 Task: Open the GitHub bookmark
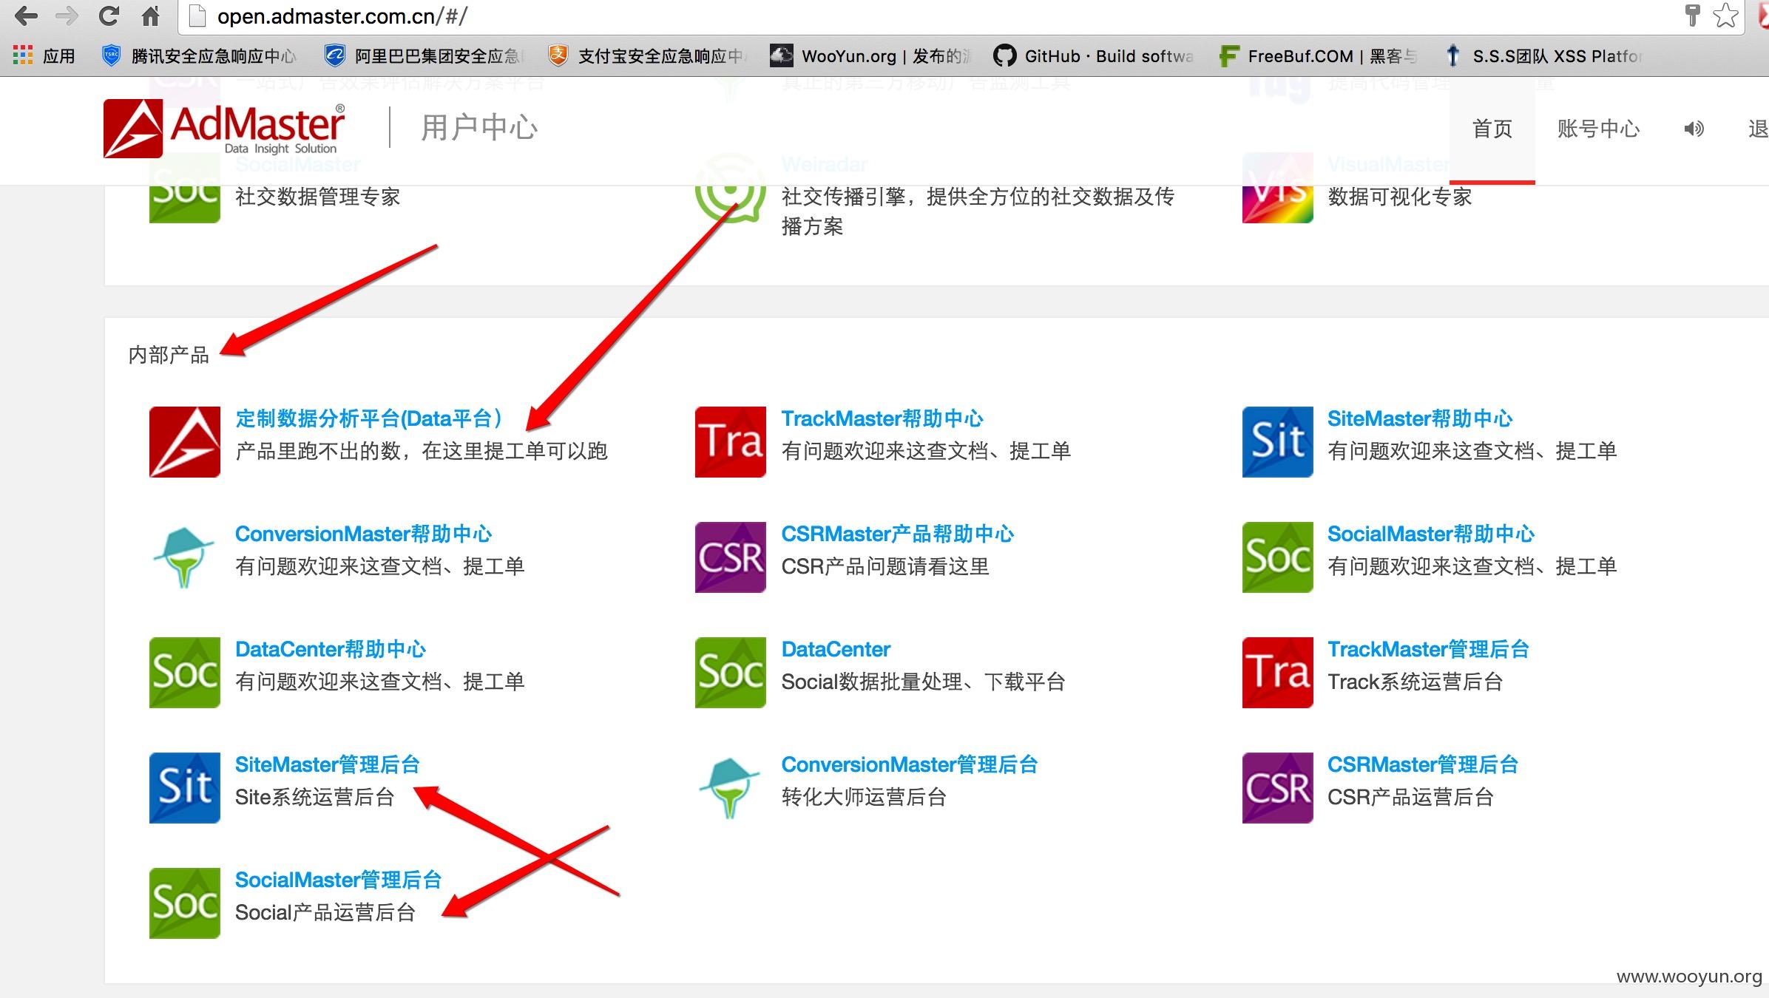coord(1093,56)
